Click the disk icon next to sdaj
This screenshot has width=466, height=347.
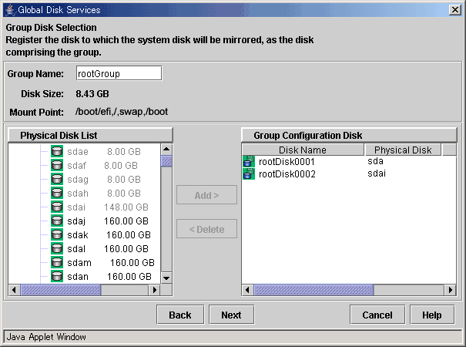(57, 221)
